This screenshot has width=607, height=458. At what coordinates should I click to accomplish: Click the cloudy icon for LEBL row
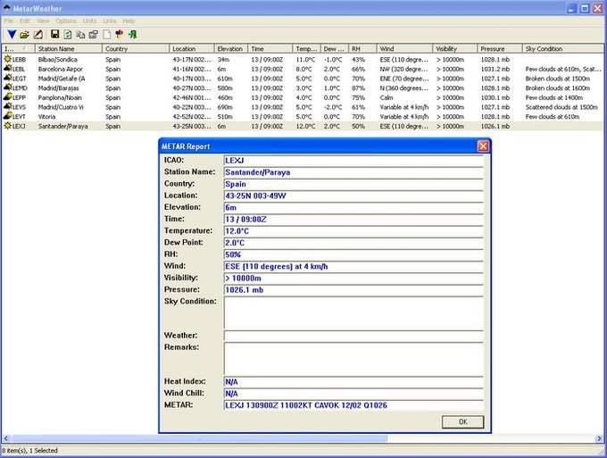[7, 69]
